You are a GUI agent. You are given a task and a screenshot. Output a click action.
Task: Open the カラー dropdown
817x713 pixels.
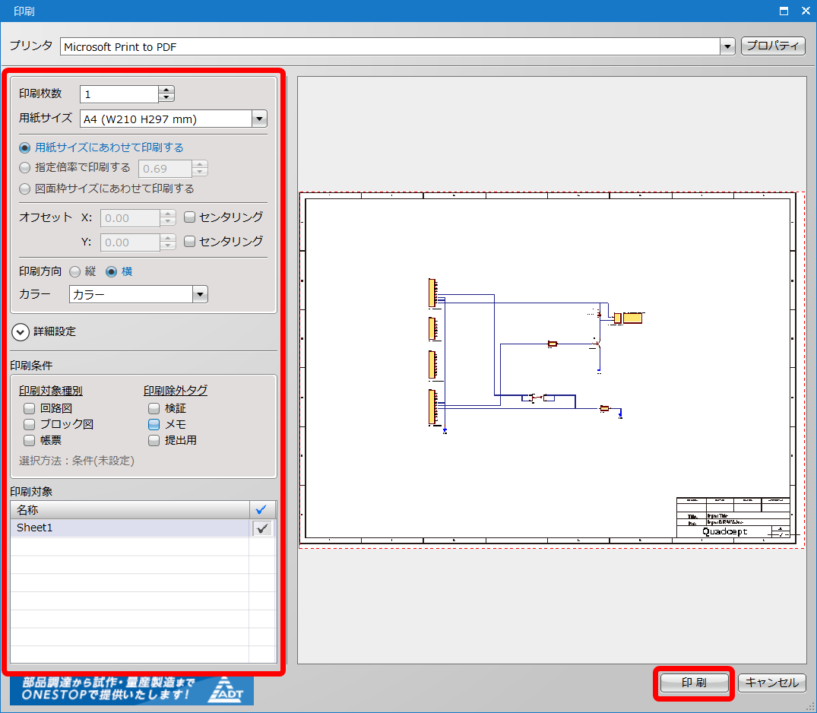(200, 295)
